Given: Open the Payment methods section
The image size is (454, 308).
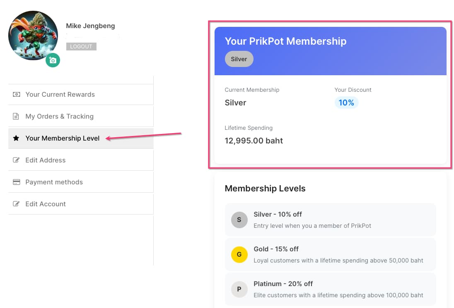Looking at the screenshot, I should (x=54, y=182).
